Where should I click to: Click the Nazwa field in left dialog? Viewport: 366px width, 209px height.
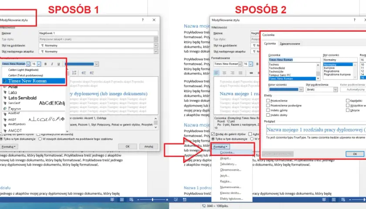(x=98, y=33)
